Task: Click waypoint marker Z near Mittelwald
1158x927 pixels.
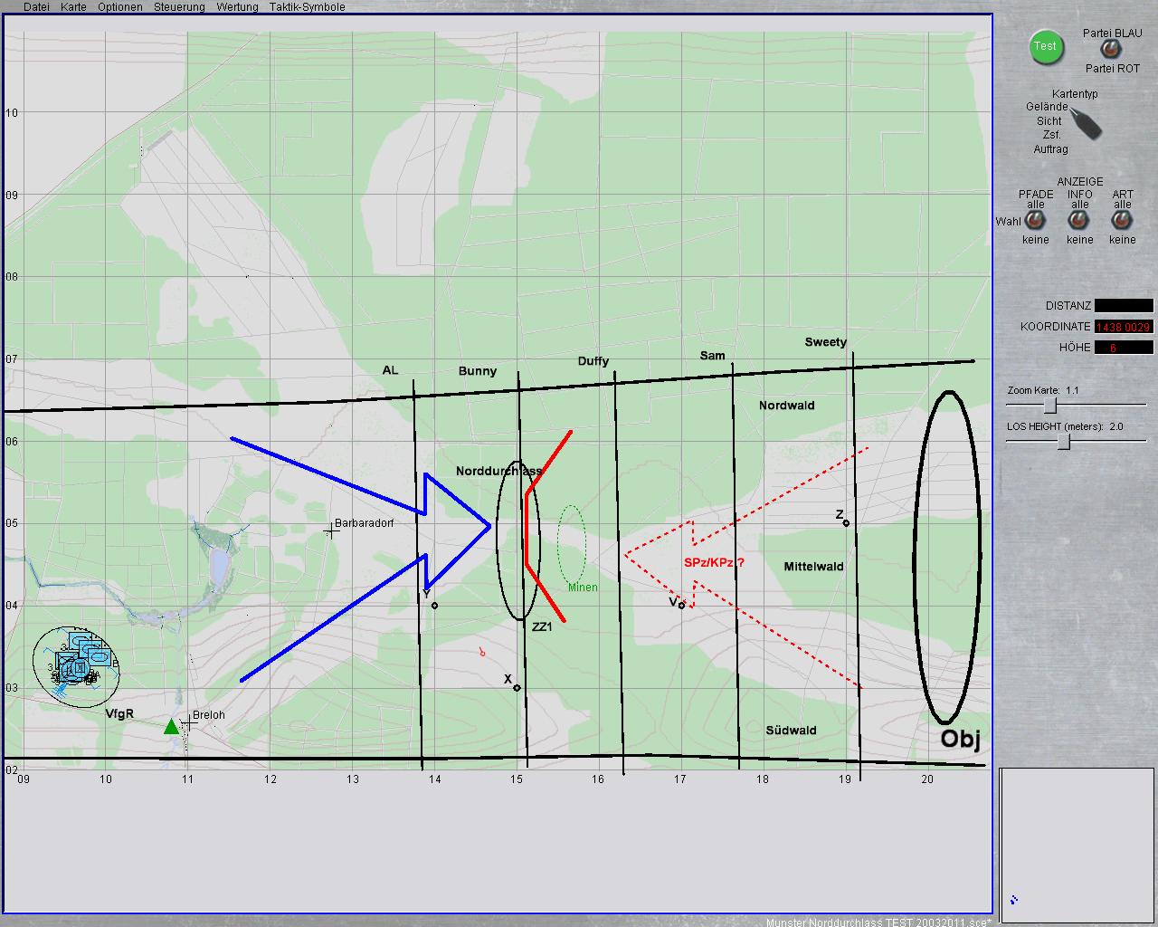Action: pyautogui.click(x=846, y=523)
